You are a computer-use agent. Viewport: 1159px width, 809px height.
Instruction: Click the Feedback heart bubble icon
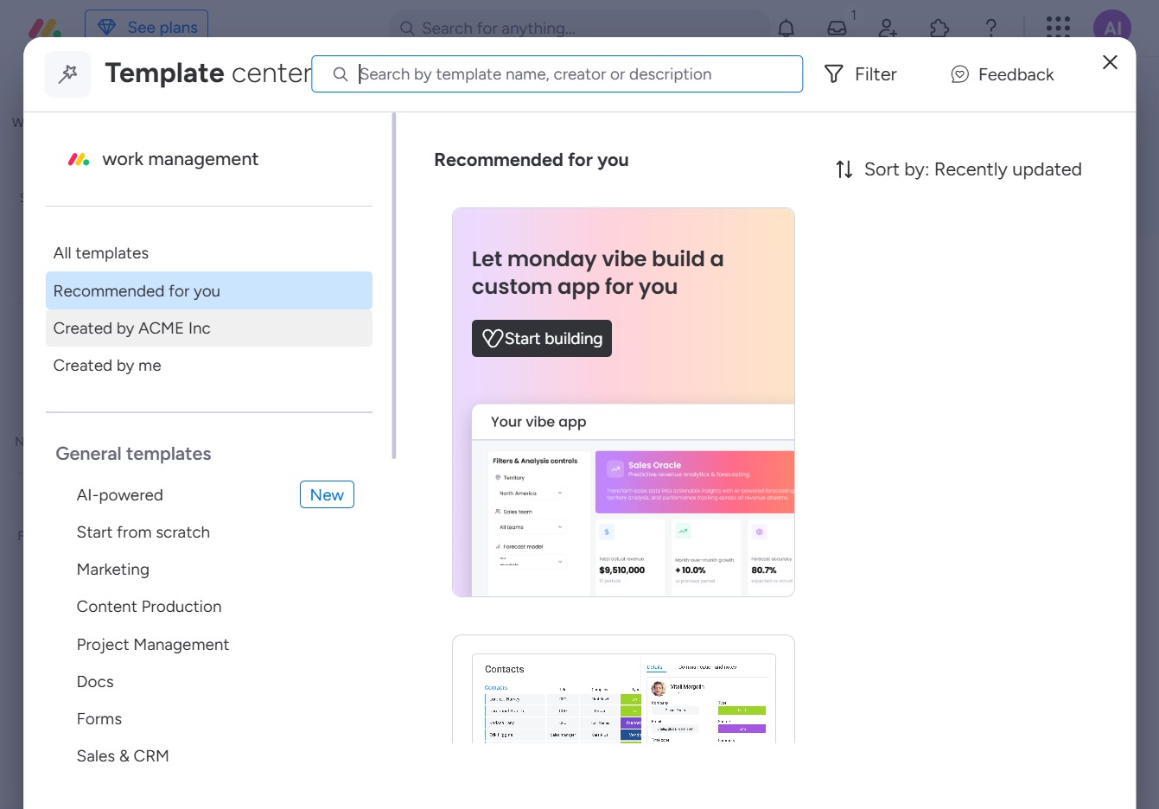click(x=959, y=74)
